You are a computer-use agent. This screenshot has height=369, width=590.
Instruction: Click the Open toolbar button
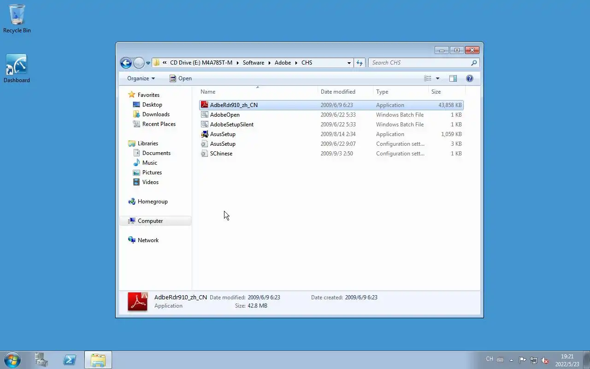[x=181, y=78]
